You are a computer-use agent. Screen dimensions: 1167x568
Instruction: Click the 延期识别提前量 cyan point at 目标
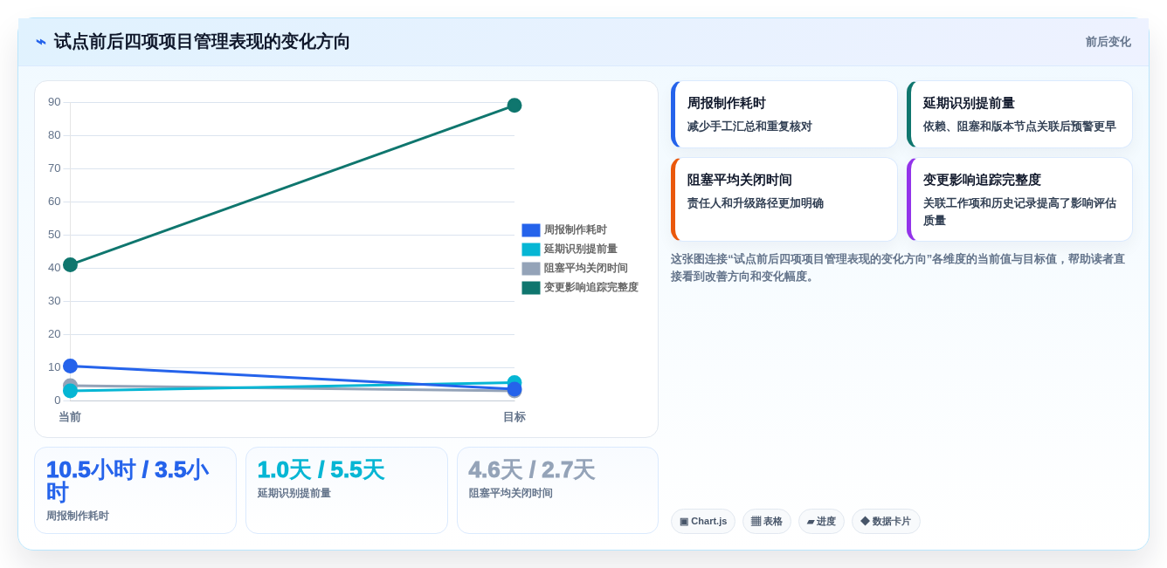(514, 382)
